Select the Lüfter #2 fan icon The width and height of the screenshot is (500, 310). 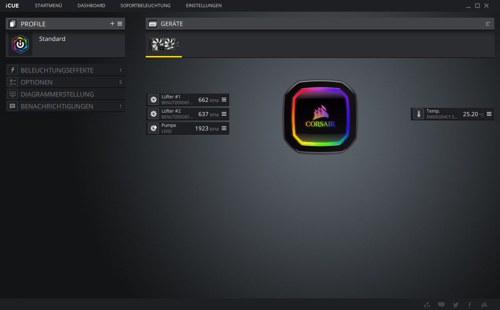click(153, 114)
